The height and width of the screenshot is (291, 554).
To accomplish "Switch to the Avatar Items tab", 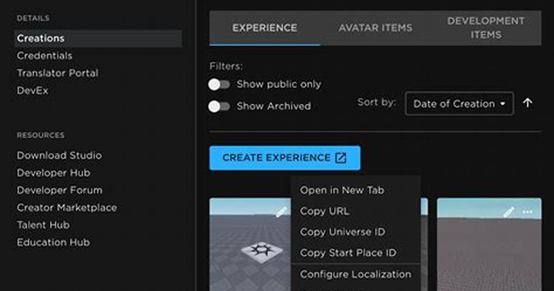I will pos(375,28).
